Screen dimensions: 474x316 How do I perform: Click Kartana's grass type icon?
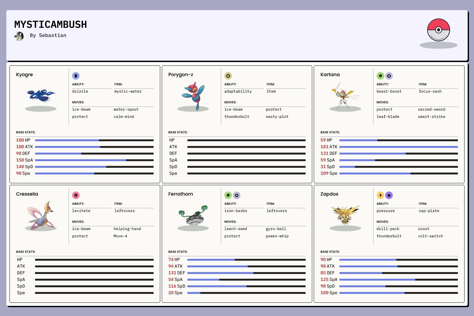point(380,76)
